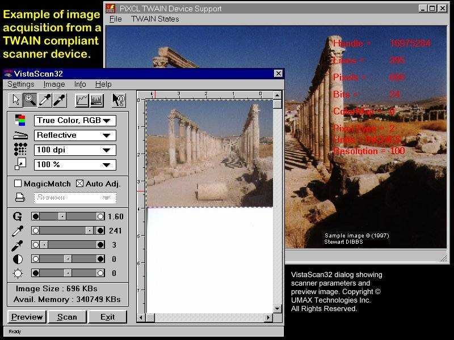Select the white-point eyedropper tool
The width and height of the screenshot is (454, 340).
44,100
